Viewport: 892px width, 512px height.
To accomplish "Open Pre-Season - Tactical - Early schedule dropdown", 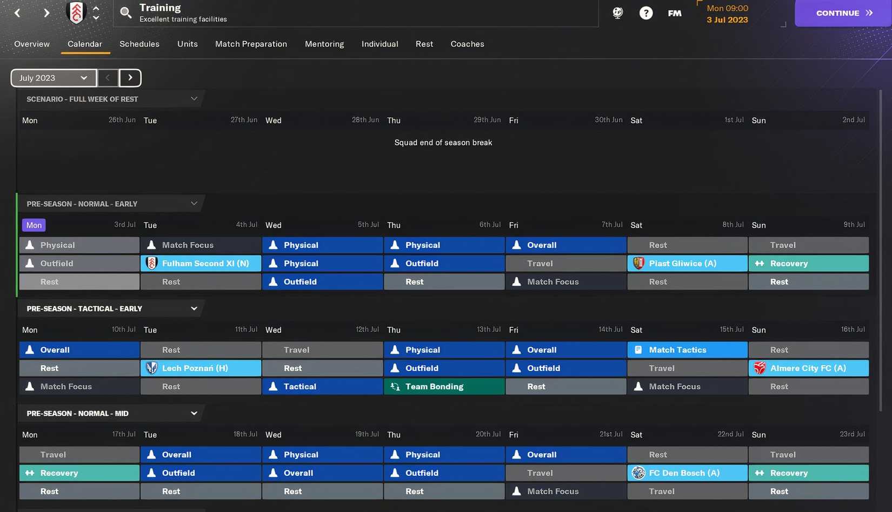I will [194, 308].
